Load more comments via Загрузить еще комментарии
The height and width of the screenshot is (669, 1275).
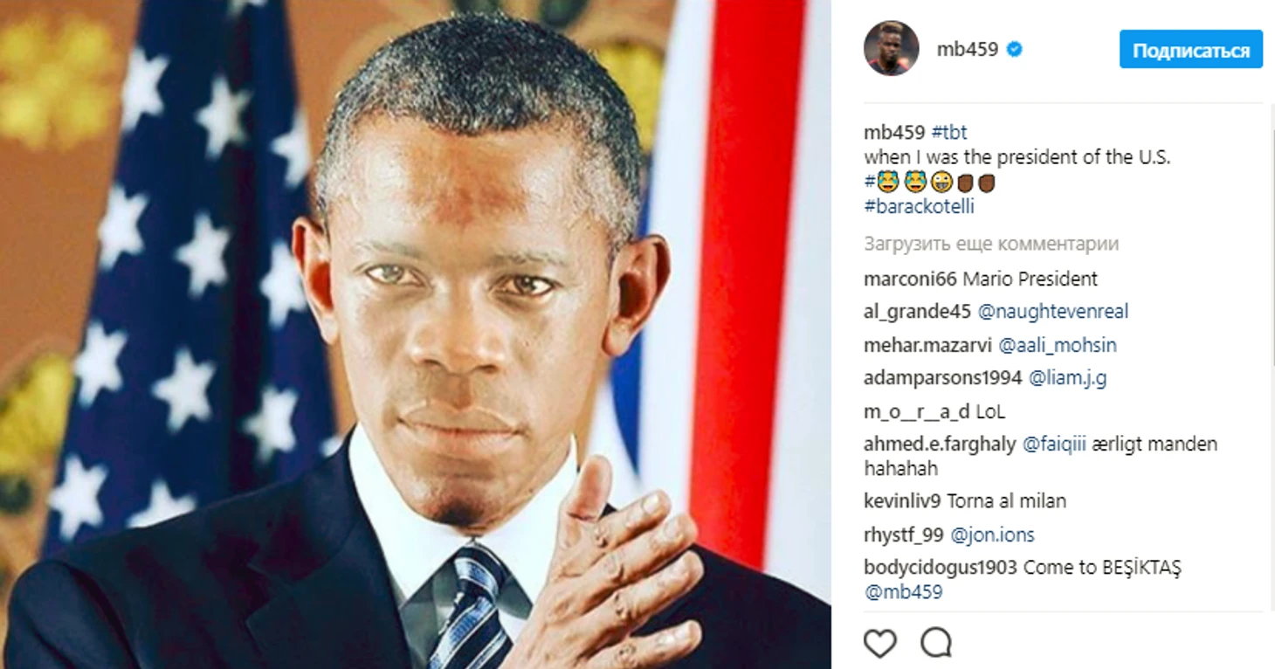coord(991,245)
